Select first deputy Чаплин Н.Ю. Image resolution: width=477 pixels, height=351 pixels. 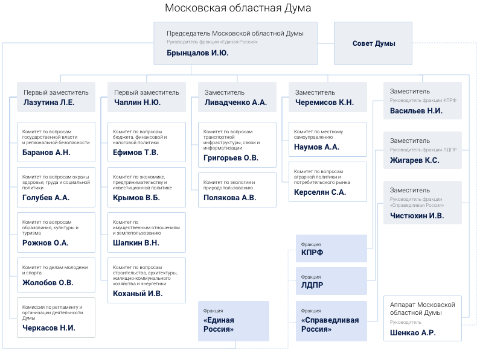146,97
